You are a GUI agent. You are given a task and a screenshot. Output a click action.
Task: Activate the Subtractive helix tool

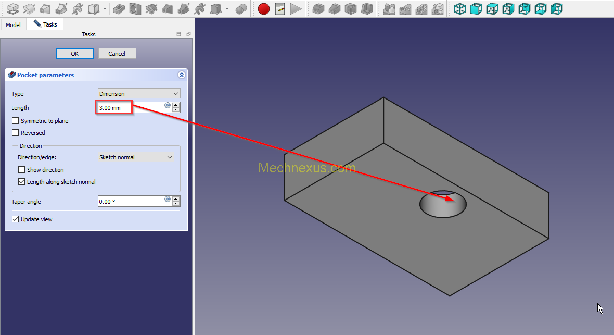point(200,9)
